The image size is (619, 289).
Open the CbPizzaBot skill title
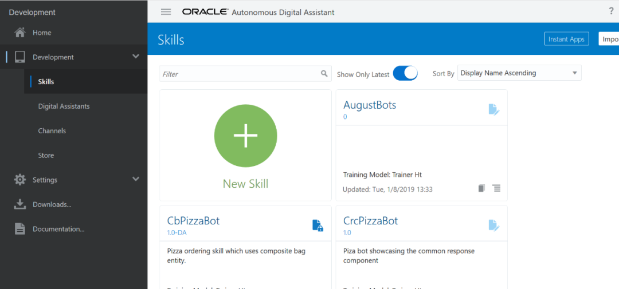pyautogui.click(x=194, y=220)
